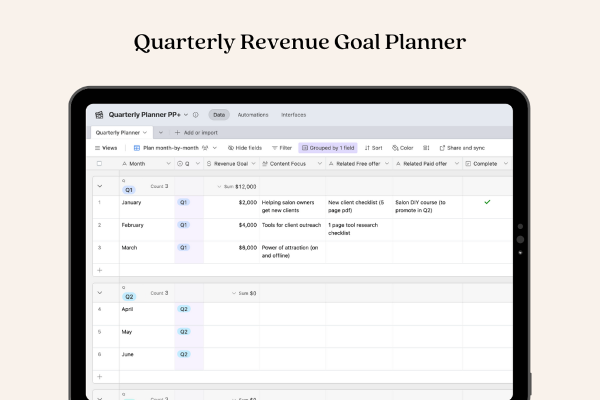Open the Color records option

pos(403,148)
